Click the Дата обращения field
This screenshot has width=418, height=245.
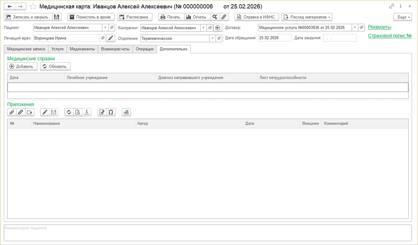pyautogui.click(x=274, y=38)
